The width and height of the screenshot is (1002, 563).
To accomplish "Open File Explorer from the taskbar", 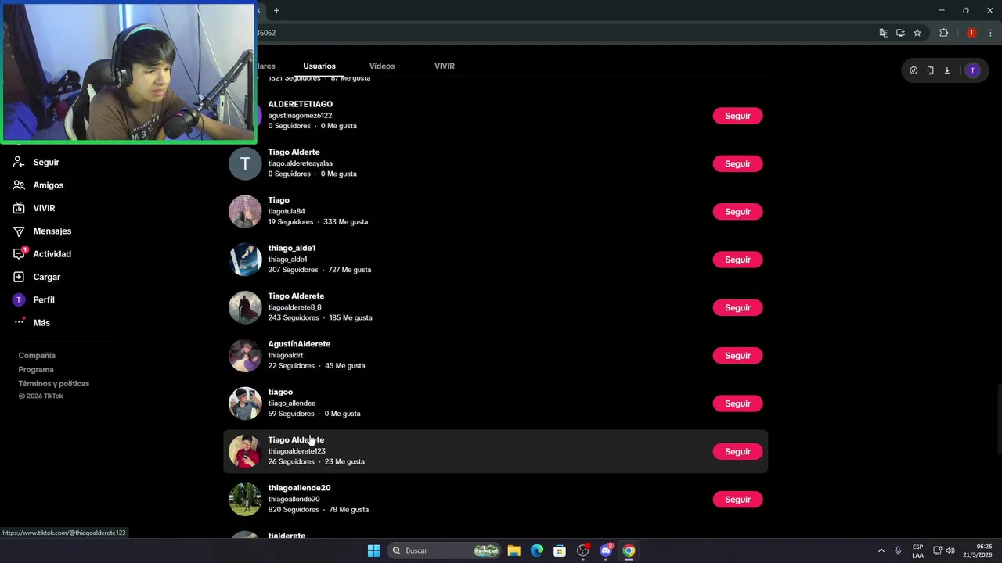I will coord(514,550).
